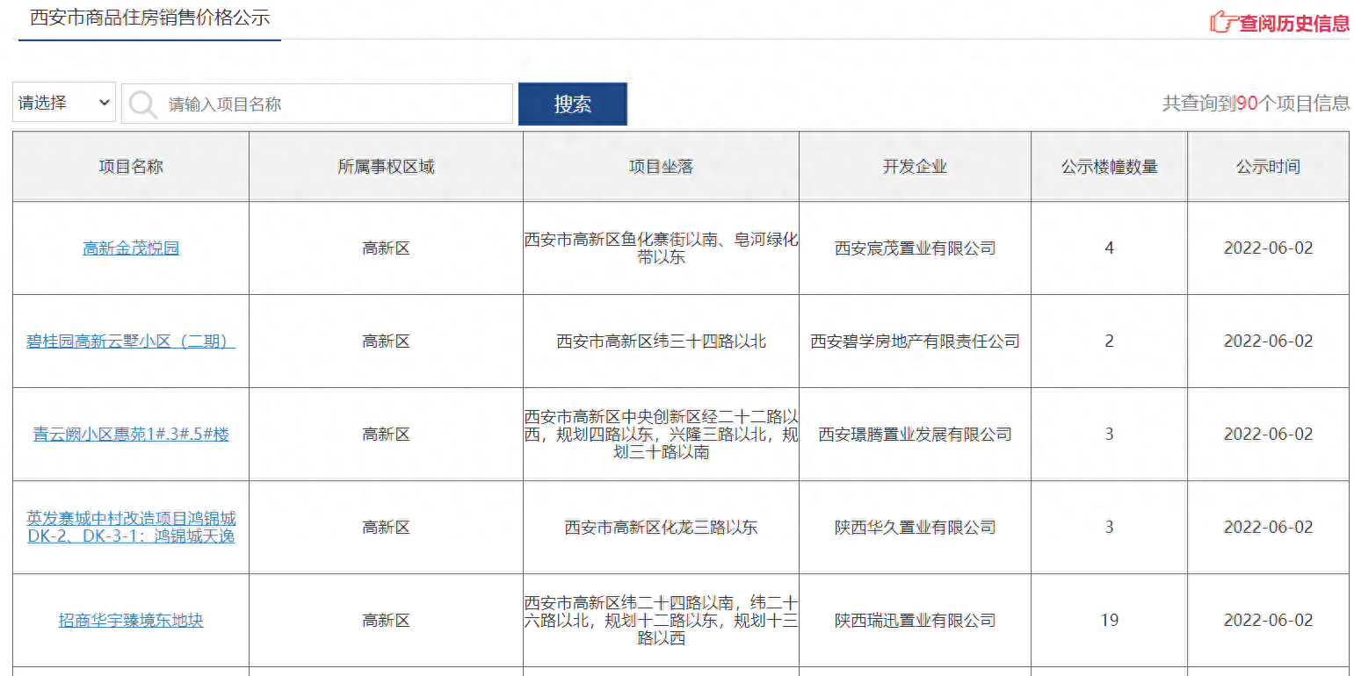Click the 搜索 button
This screenshot has height=676, width=1354.
click(x=573, y=104)
